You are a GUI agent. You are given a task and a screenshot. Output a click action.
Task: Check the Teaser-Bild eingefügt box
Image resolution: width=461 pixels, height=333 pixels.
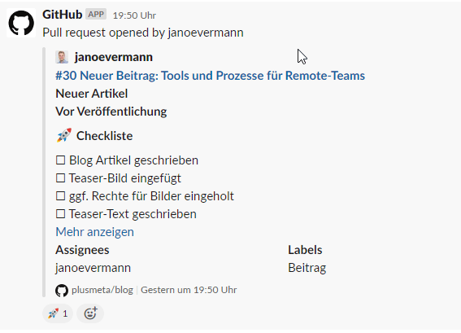coord(60,178)
